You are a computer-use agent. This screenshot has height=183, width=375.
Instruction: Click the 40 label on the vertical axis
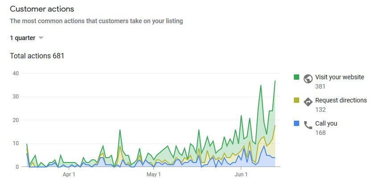point(16,73)
